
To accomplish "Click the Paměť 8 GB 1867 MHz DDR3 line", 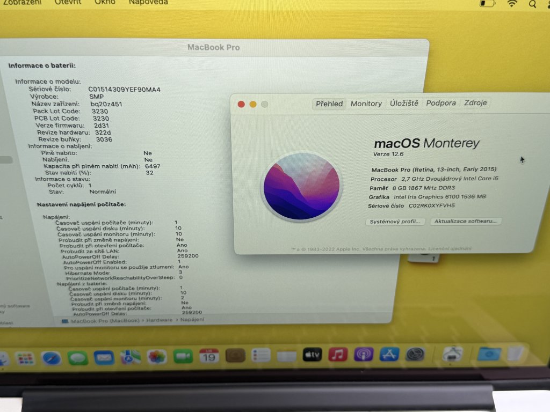I will point(412,188).
